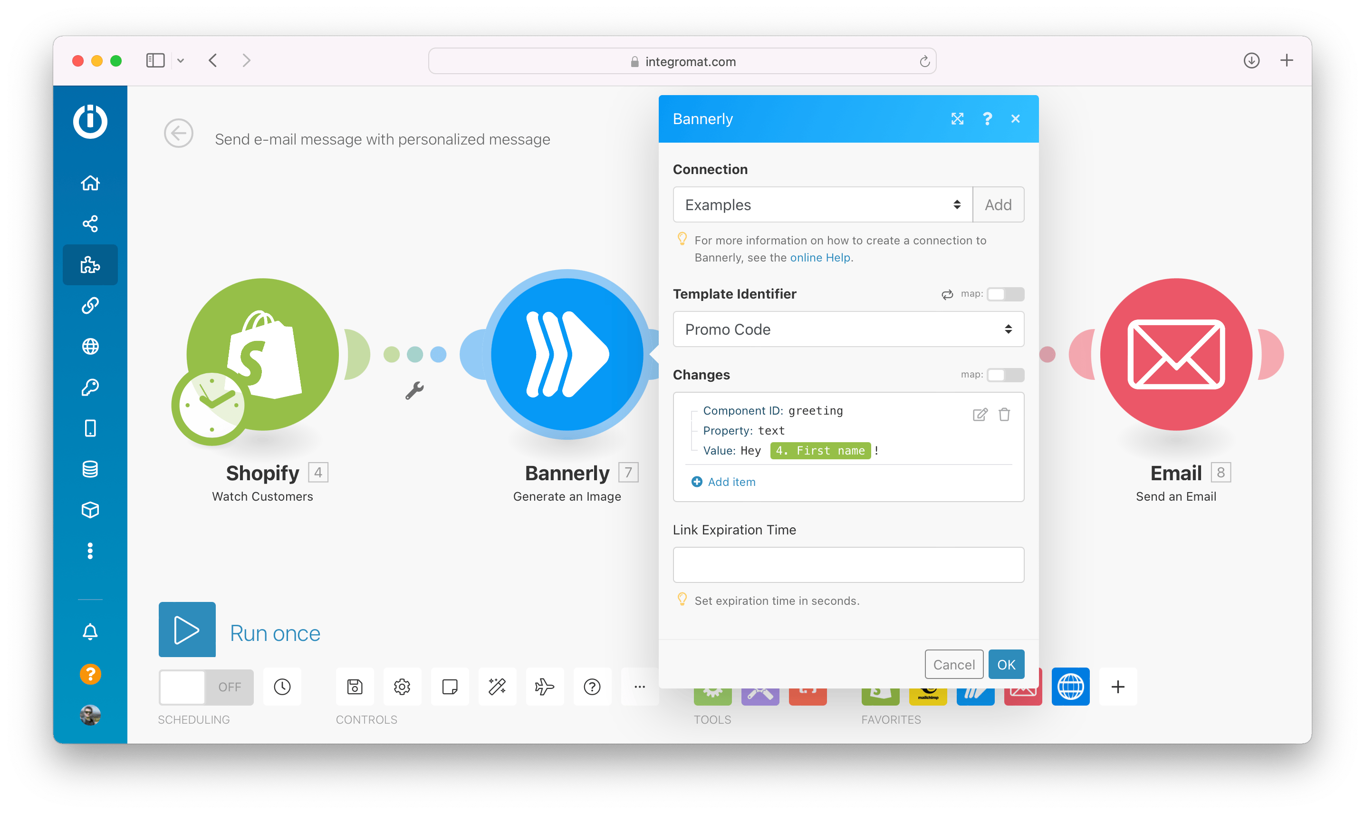This screenshot has width=1365, height=814.
Task: Open the browser sidebar chevron menu
Action: 180,60
